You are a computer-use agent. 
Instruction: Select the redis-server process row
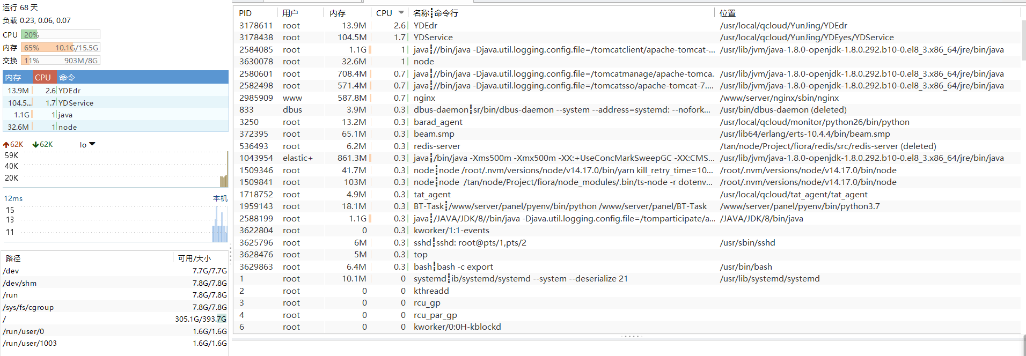click(x=627, y=146)
